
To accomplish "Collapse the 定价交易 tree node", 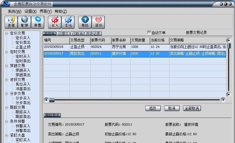I will (x=6, y=33).
